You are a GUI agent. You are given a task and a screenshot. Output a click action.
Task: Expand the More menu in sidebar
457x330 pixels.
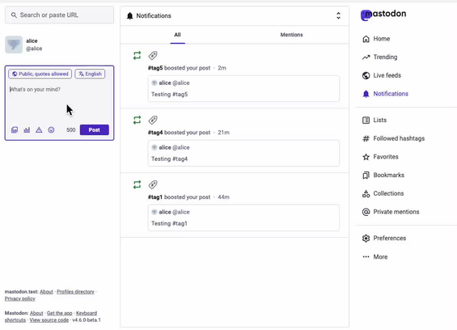[x=374, y=257]
